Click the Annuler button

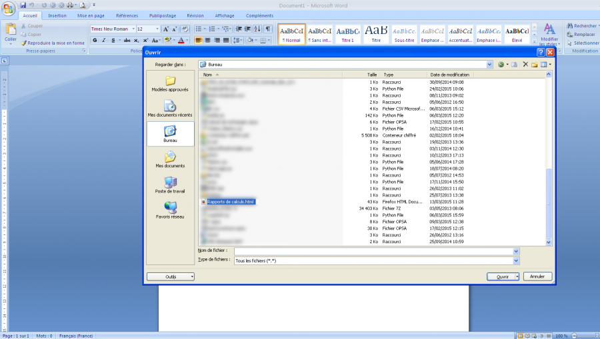pos(537,276)
